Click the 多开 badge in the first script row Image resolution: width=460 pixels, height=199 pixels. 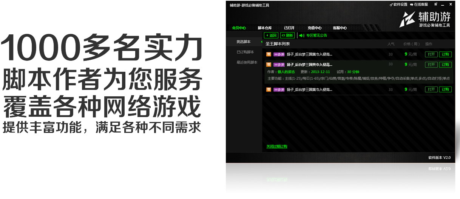pyautogui.click(x=279, y=54)
